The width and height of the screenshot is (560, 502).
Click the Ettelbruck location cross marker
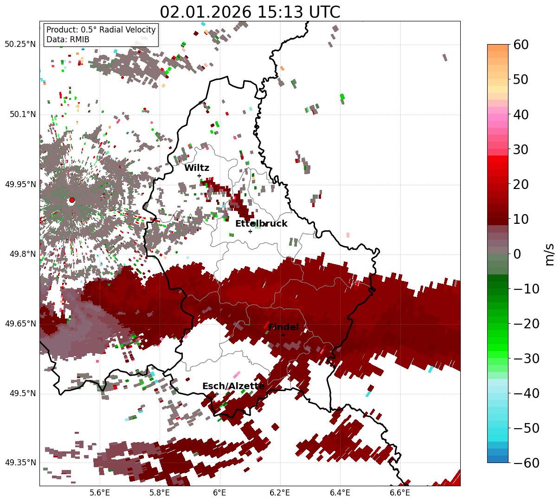point(250,231)
